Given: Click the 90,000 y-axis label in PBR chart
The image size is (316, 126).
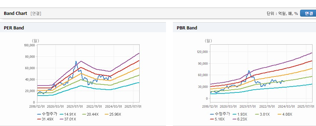Looking at the screenshot, I should tap(203, 64).
